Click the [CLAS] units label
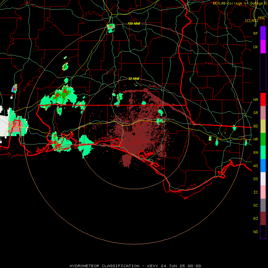268x268 pixels. pos(252,21)
